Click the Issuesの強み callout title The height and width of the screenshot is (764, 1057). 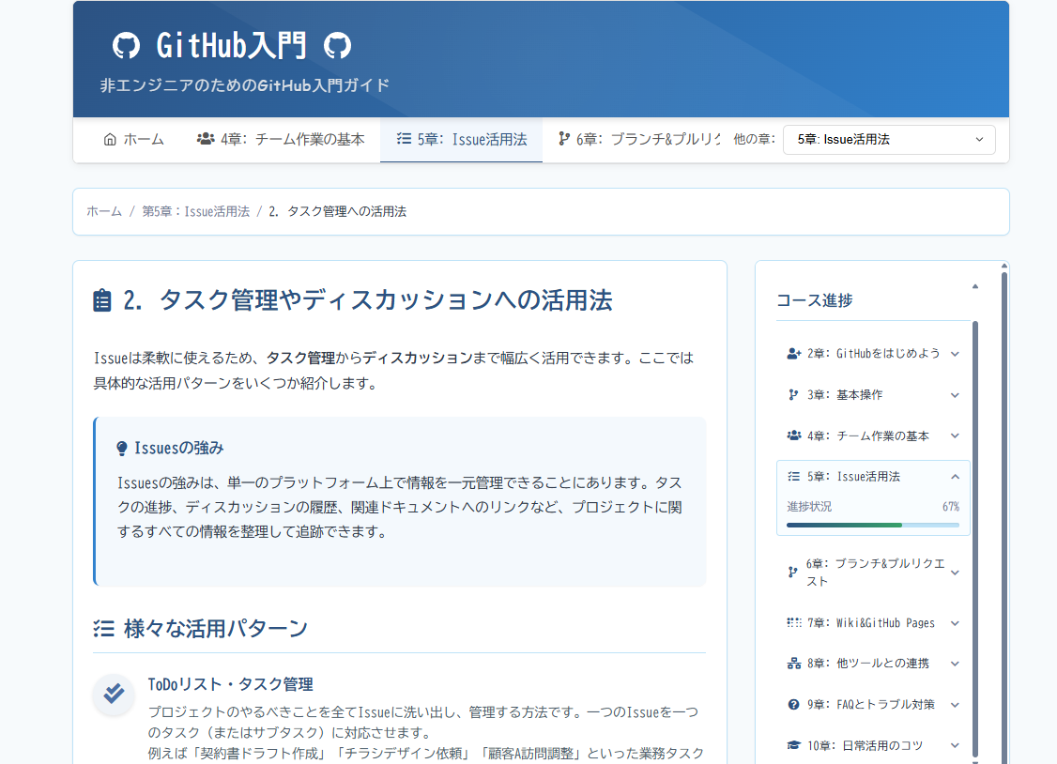[178, 448]
